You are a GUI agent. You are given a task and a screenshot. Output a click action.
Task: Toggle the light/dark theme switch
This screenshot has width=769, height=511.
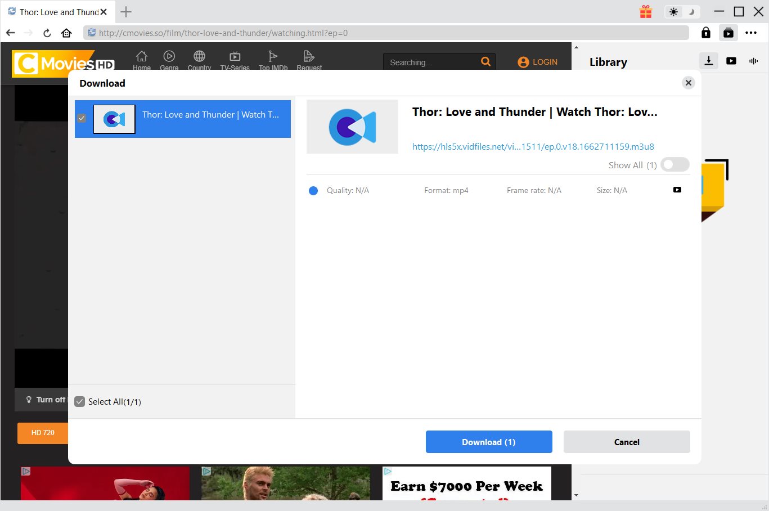(682, 12)
